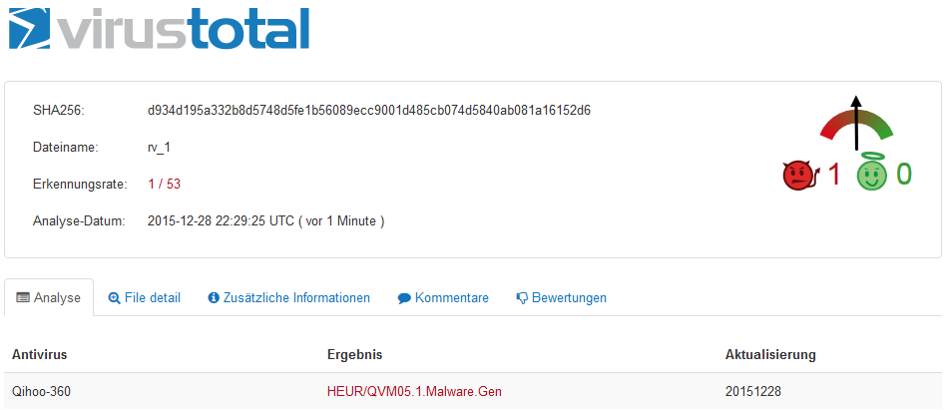
Task: Click the green angel harmless vote icon
Action: 871,175
